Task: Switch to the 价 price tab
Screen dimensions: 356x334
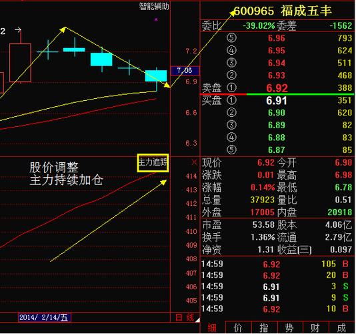Action: [x=239, y=327]
